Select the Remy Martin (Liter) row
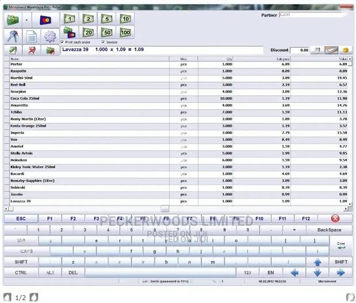 178,119
